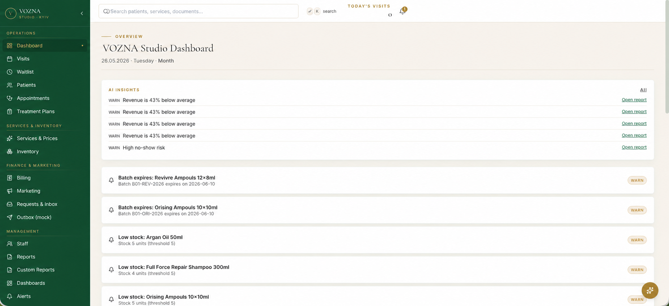The image size is (669, 306).
Task: Open report for first revenue warning
Action: 634,100
